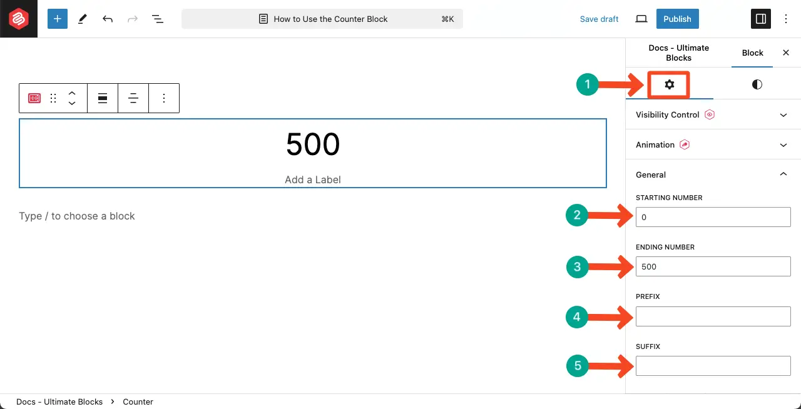Click the Publish button
Viewport: 801px width, 409px height.
tap(677, 19)
